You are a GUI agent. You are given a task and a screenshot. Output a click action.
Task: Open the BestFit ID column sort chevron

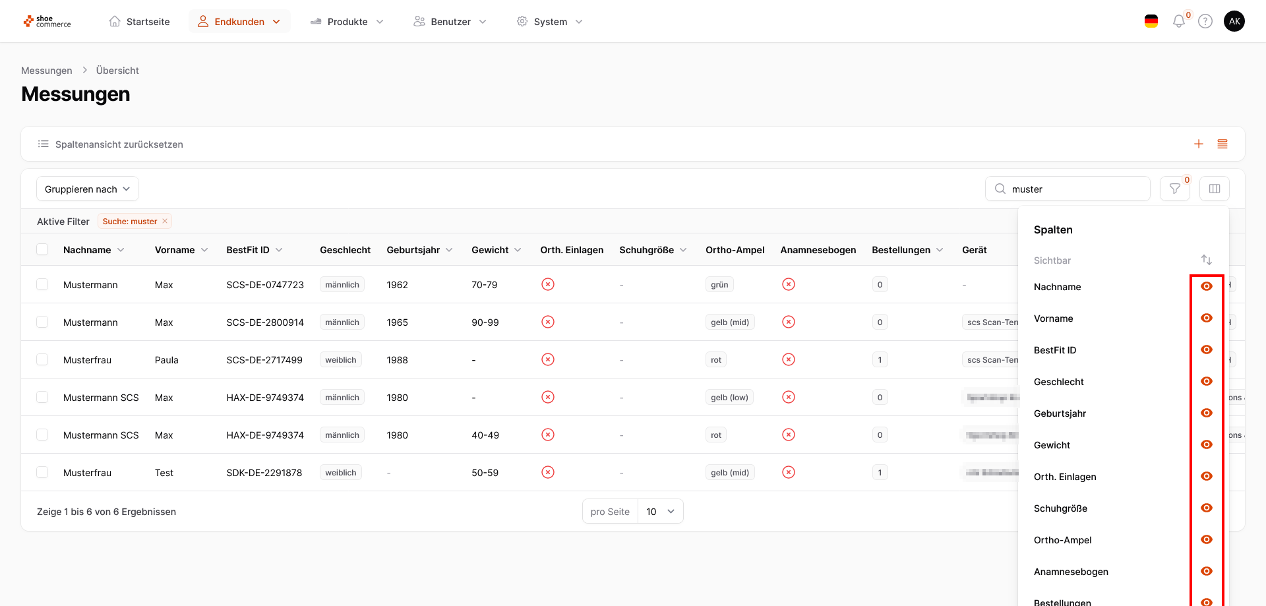[x=279, y=250]
